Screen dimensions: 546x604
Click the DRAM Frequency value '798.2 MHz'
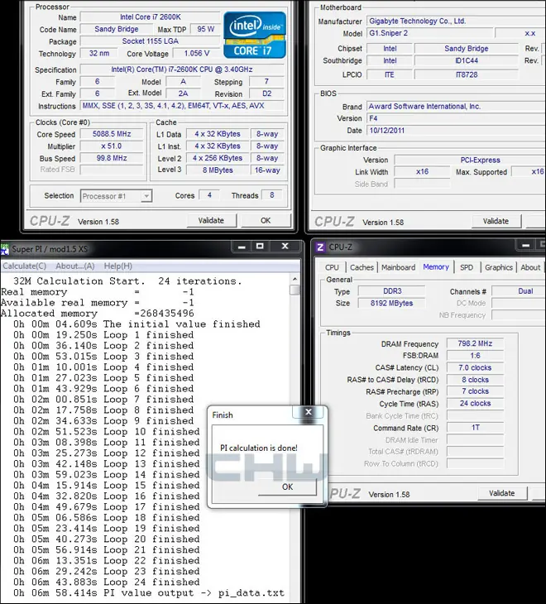(x=475, y=343)
